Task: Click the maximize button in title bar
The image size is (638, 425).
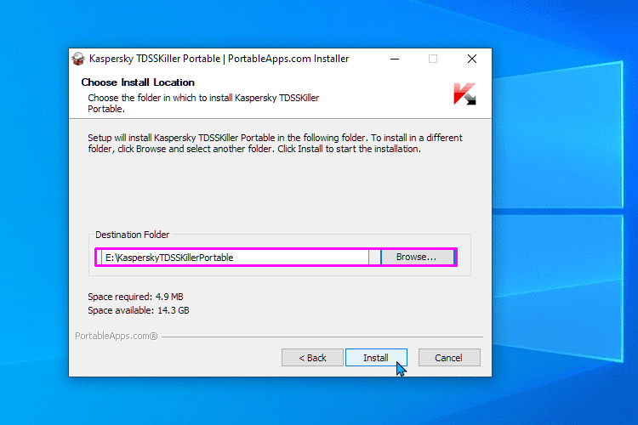Action: coord(433,59)
